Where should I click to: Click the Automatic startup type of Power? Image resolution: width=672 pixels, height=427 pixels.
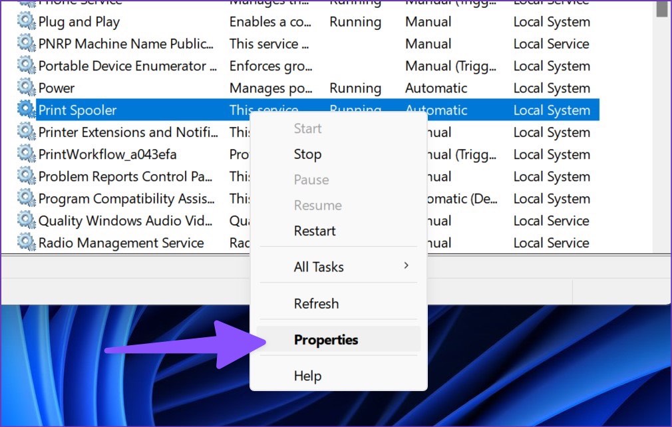436,88
